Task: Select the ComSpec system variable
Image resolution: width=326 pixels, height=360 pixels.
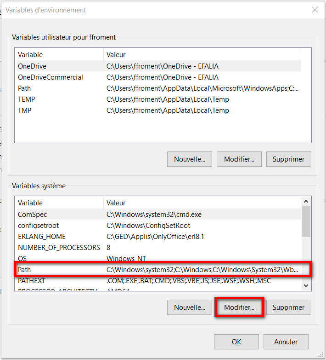Action: pyautogui.click(x=32, y=215)
